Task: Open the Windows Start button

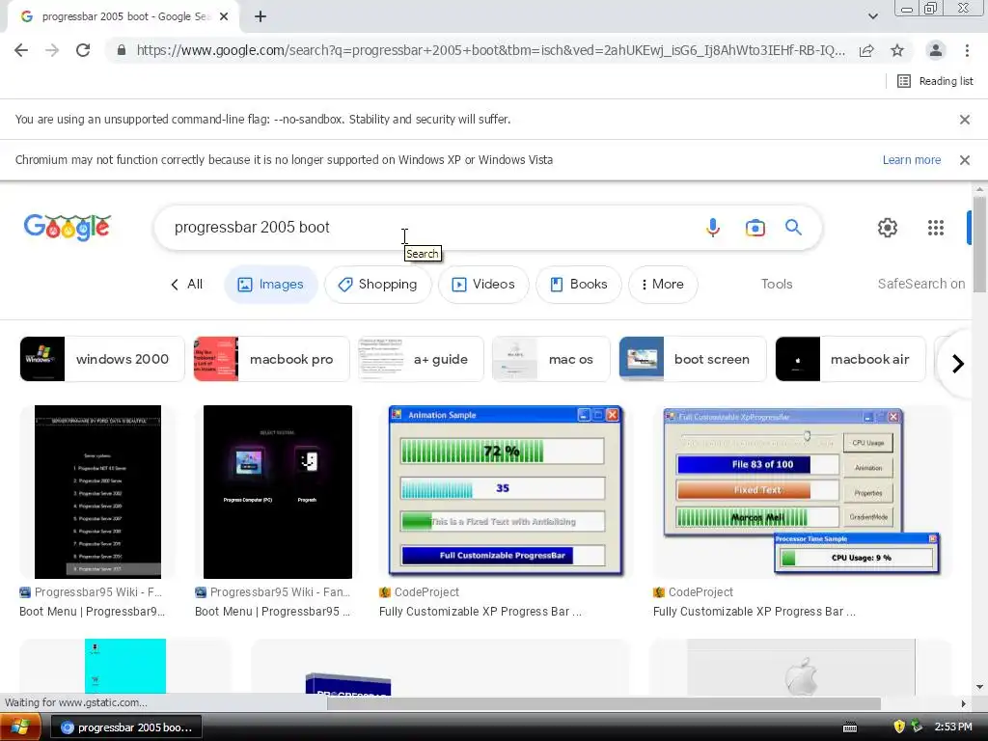Action: pos(20,727)
